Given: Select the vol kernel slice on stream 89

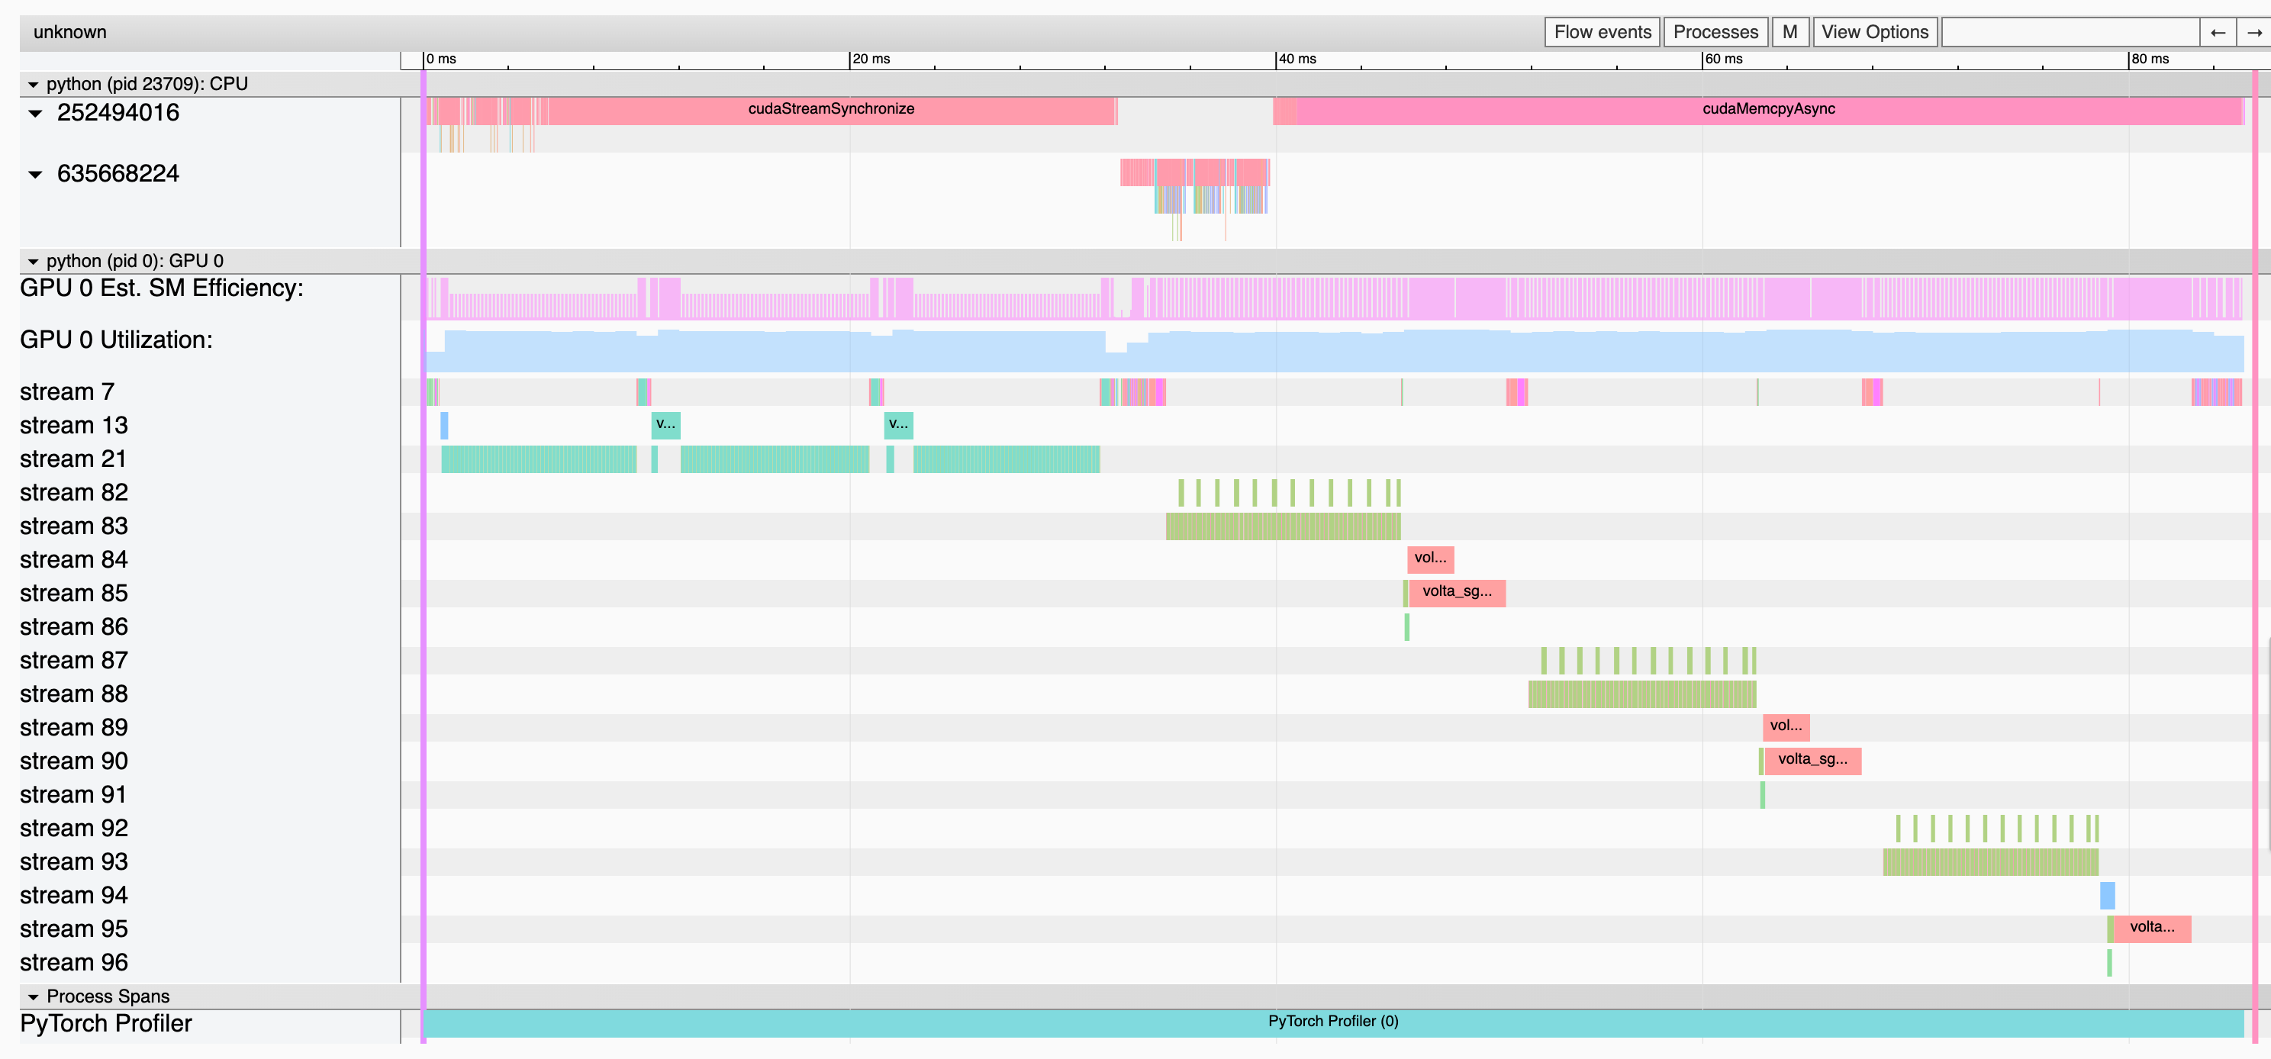Looking at the screenshot, I should pos(1785,726).
